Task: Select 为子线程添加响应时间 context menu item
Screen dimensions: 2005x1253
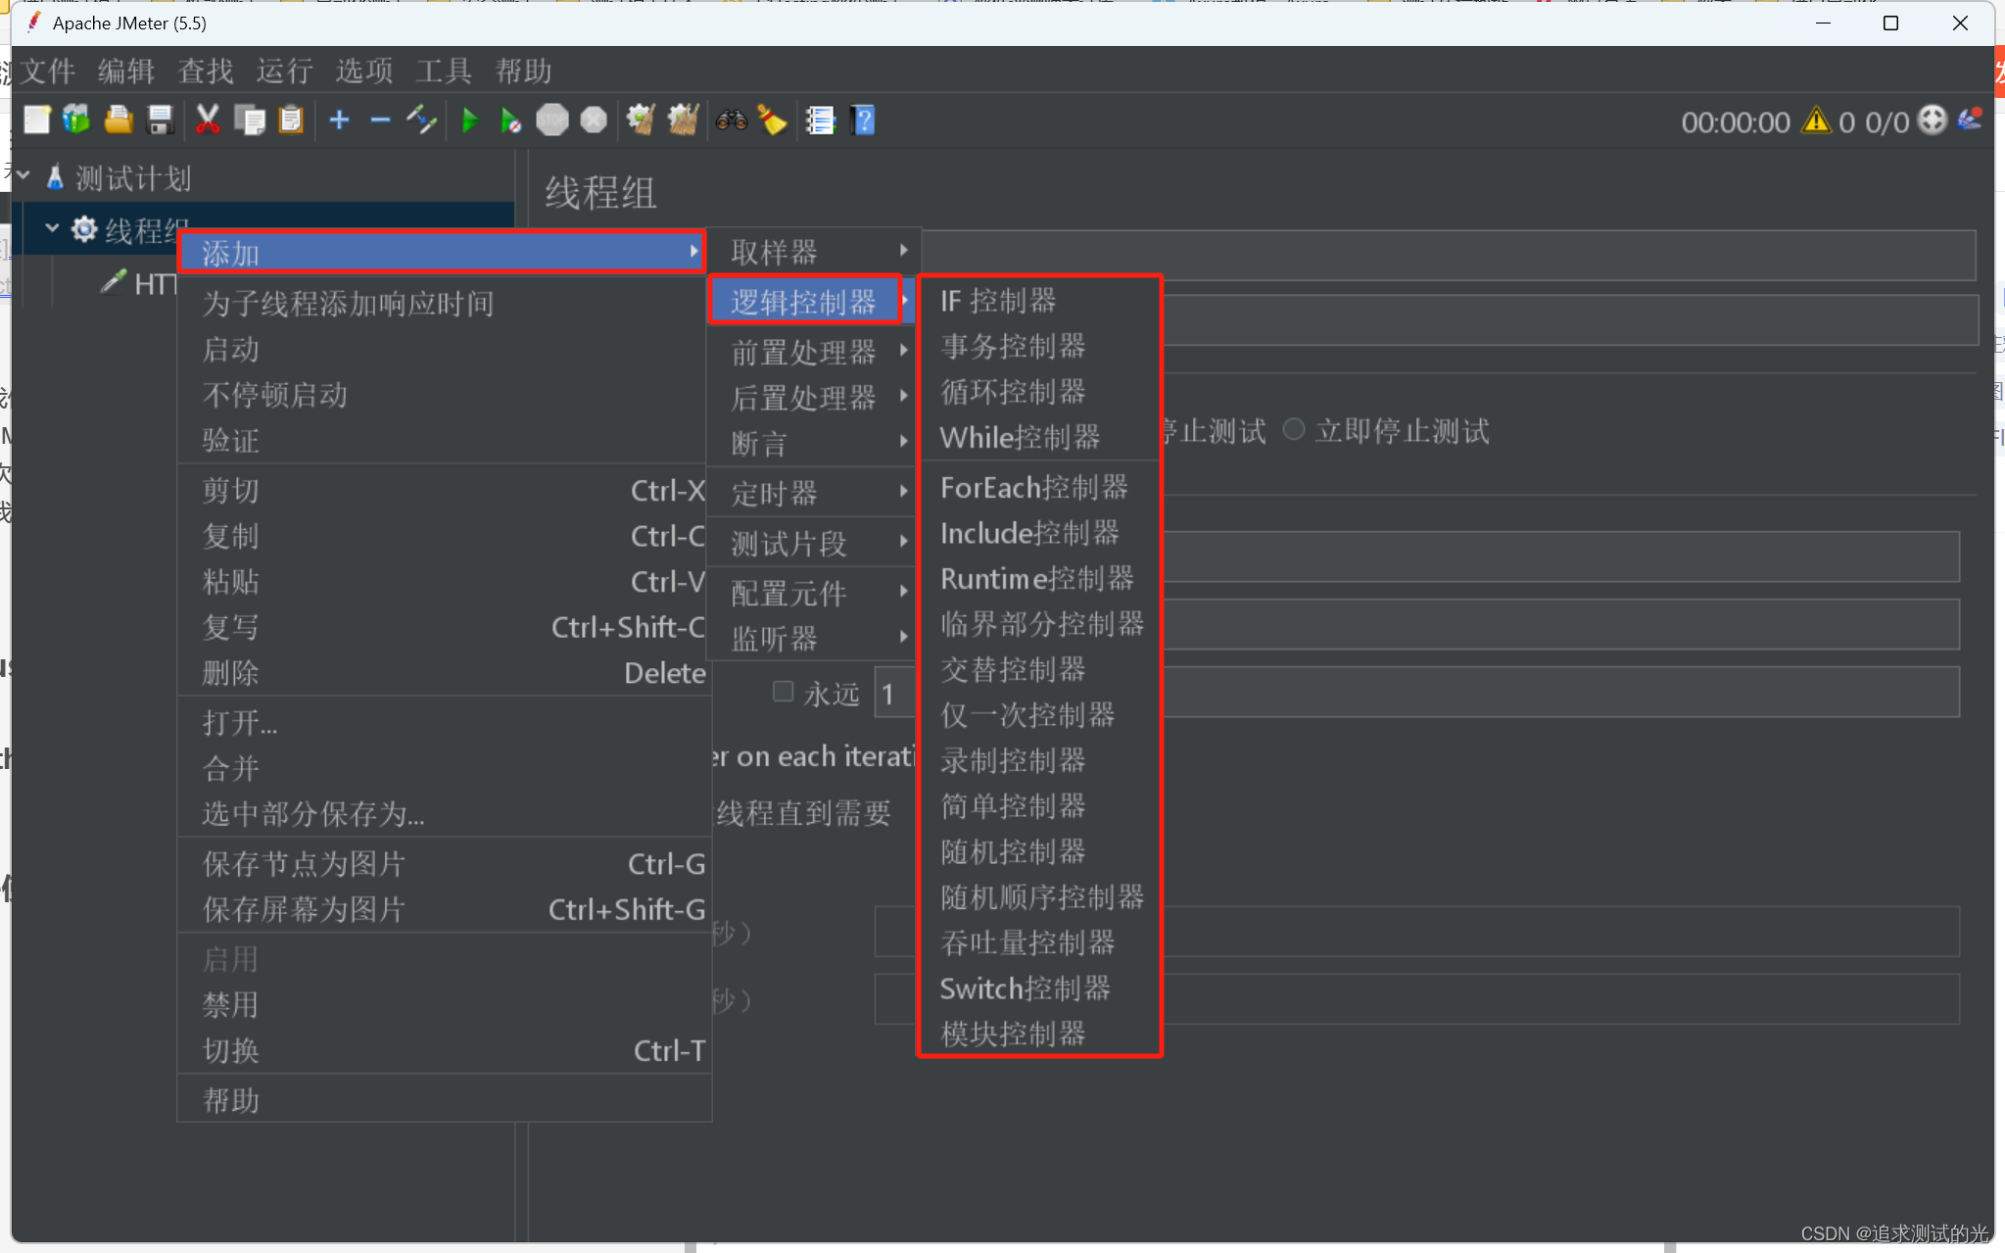Action: tap(444, 304)
